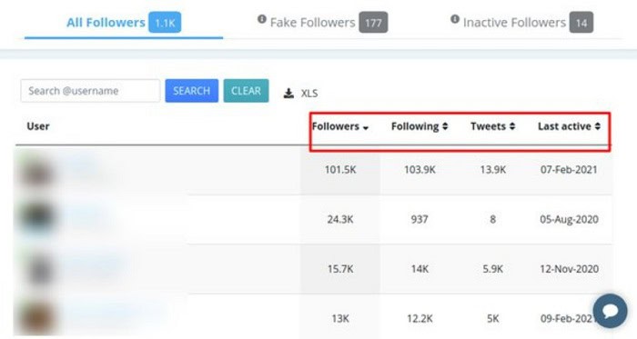Click the XLS export link text

tap(309, 94)
